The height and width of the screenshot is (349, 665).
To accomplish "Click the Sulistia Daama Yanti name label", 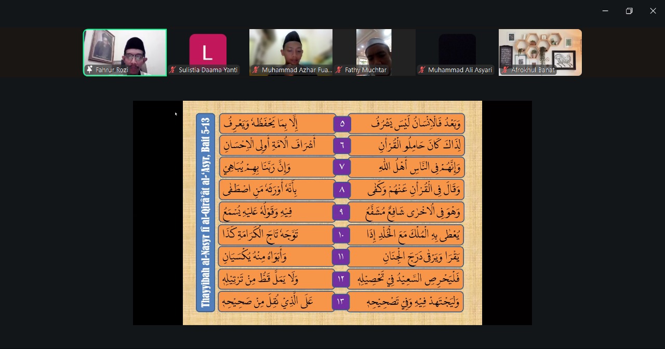I will coord(208,70).
